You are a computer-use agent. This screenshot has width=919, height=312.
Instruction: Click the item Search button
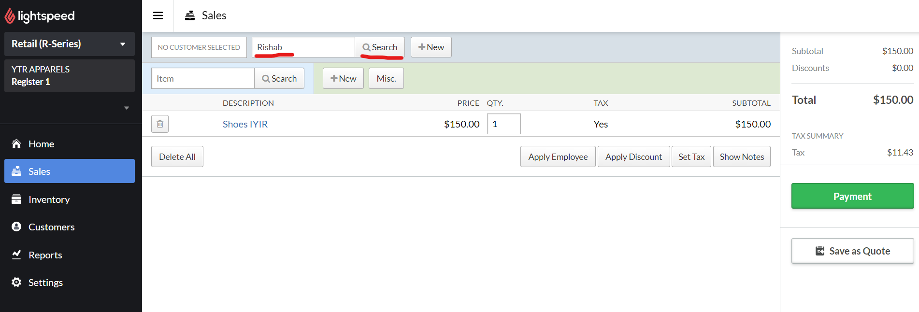(279, 79)
